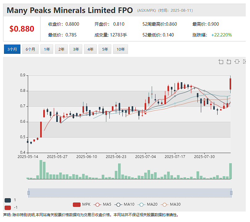Toggle the MA20 line in legend
250x222 pixels.
pyautogui.click(x=147, y=204)
